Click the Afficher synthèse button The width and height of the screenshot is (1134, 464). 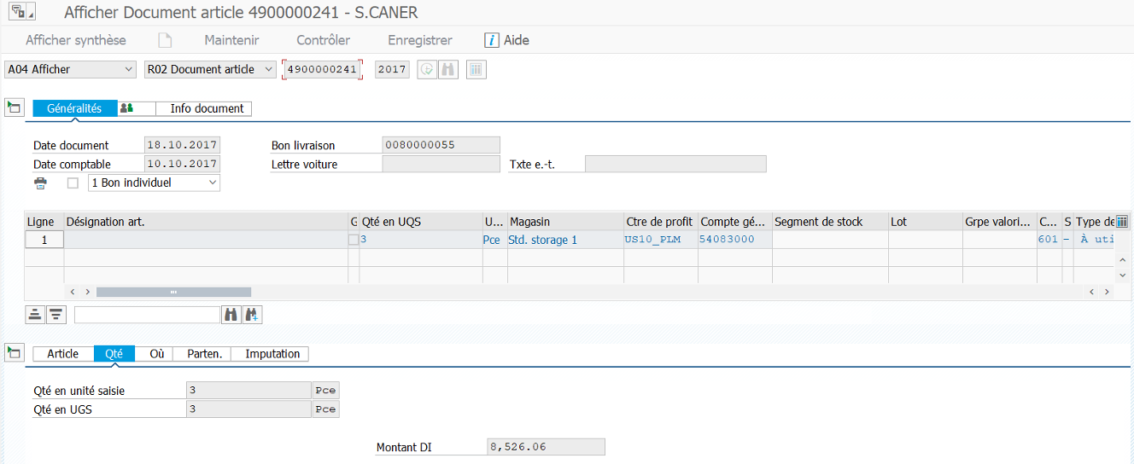pos(76,40)
